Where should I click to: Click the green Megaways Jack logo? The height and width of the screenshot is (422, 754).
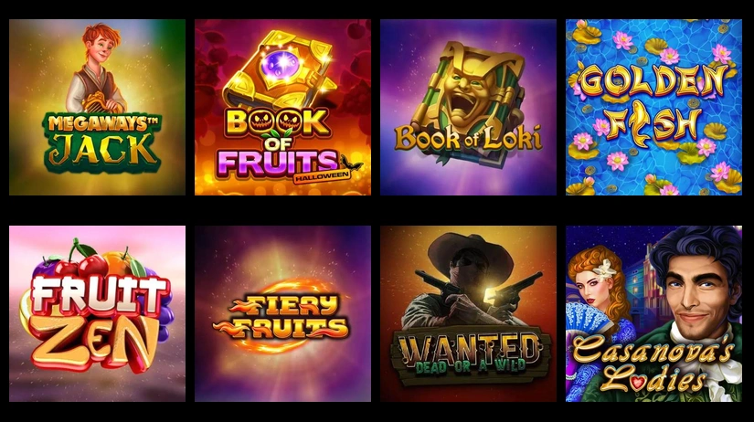coord(102,142)
